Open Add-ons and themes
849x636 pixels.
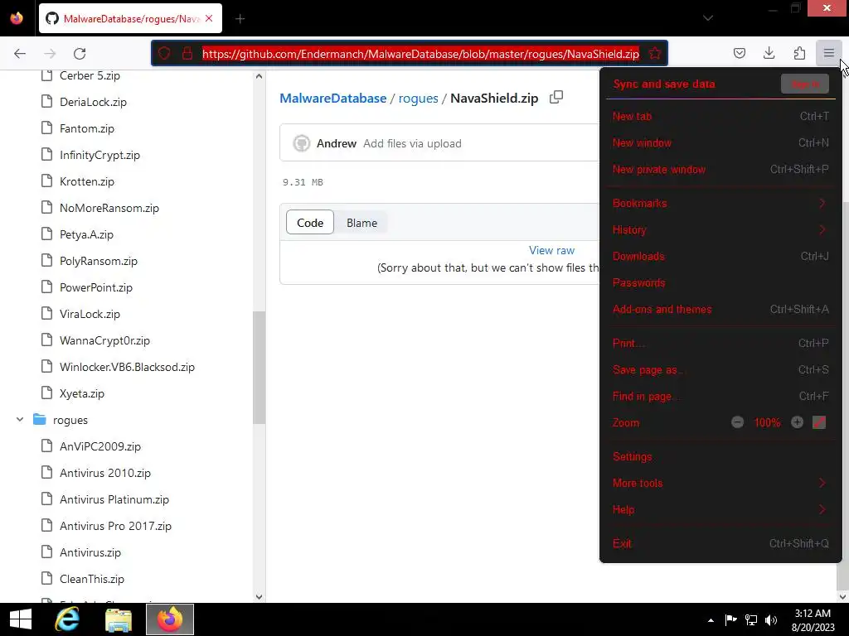click(720, 310)
